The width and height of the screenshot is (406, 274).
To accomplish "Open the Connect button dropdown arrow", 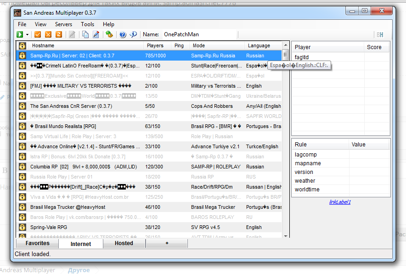I will [27, 35].
